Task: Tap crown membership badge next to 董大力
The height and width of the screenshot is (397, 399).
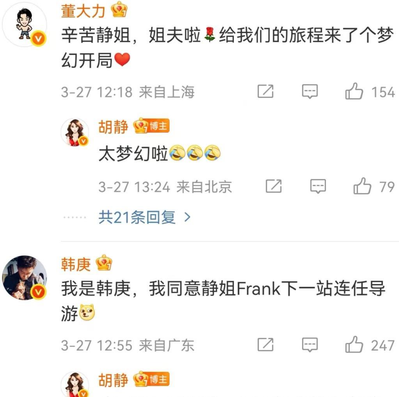Action: click(119, 10)
